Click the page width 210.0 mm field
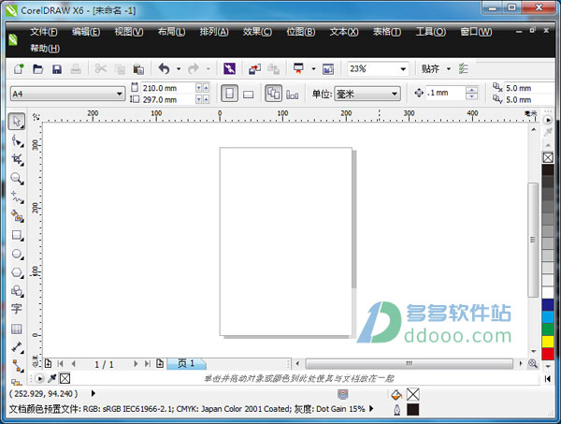The width and height of the screenshot is (561, 424). tap(167, 88)
